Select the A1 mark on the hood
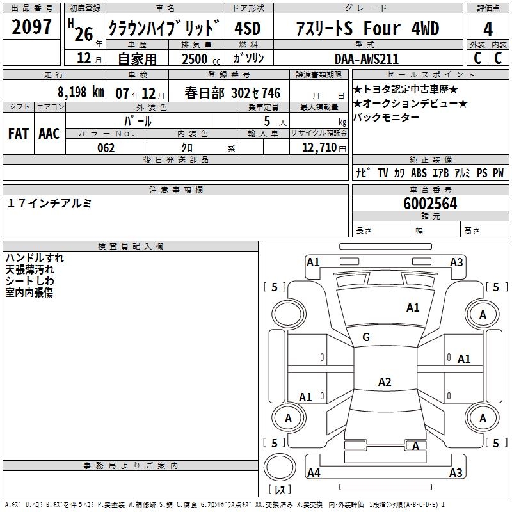 pos(413,308)
